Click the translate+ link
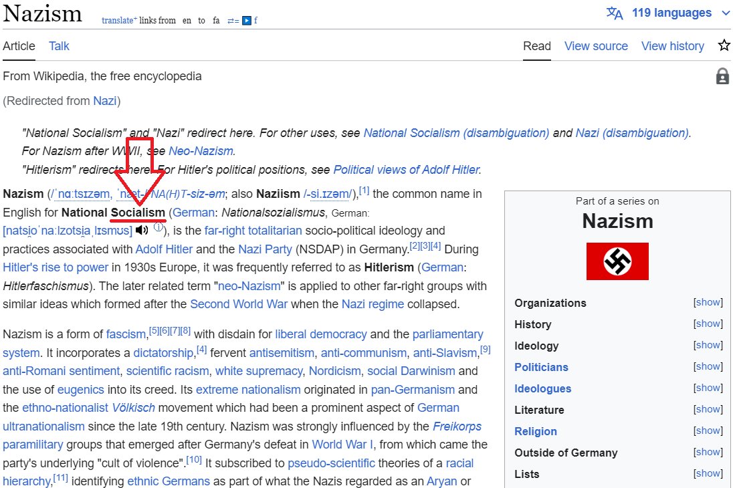The image size is (733, 488). click(x=119, y=21)
